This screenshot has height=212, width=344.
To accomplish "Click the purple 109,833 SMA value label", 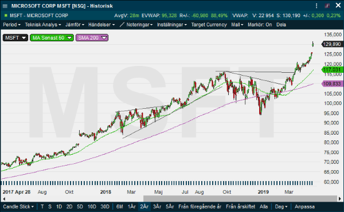I will (332, 84).
